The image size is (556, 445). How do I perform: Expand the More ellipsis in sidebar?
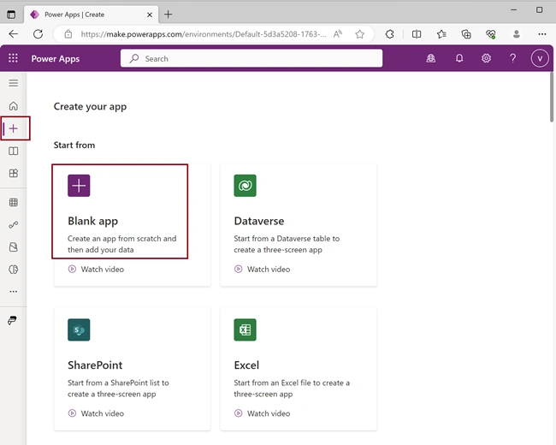pyautogui.click(x=14, y=292)
